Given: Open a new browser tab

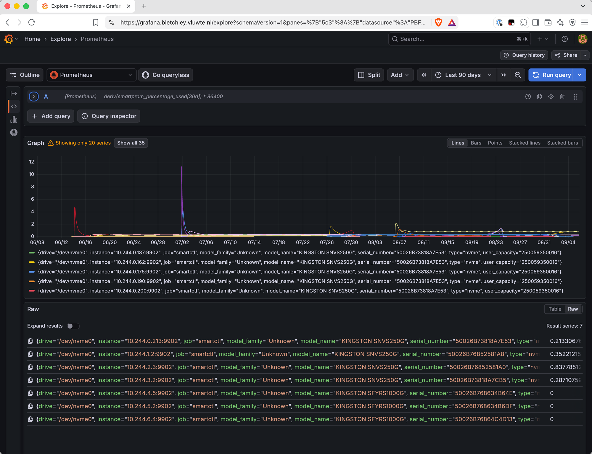Looking at the screenshot, I should click(x=144, y=6).
